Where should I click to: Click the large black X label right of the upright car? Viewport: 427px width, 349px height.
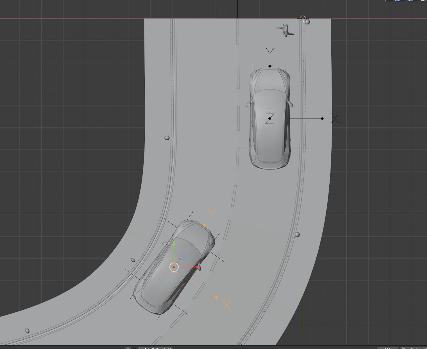pyautogui.click(x=335, y=119)
